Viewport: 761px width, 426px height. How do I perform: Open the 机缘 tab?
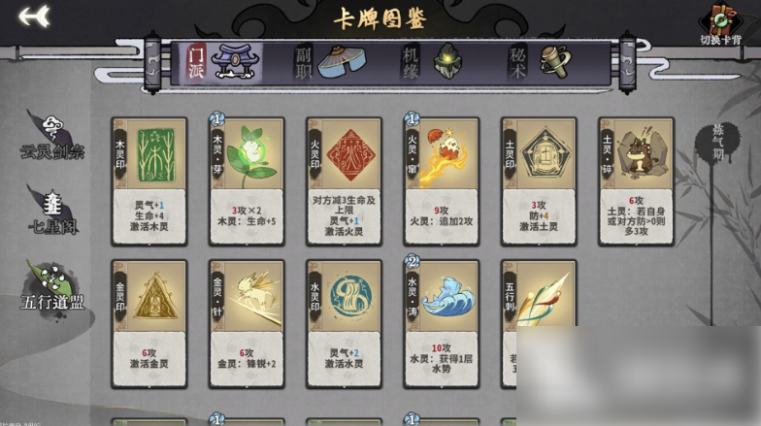coord(431,62)
